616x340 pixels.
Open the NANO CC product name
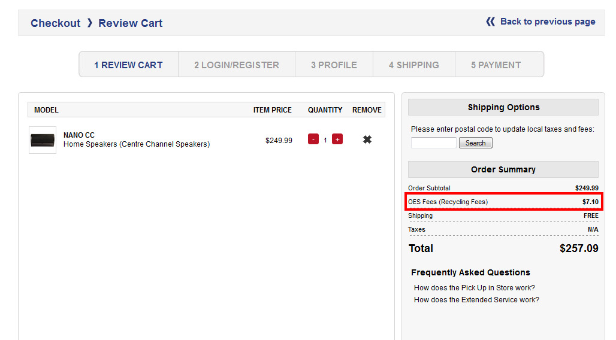79,135
